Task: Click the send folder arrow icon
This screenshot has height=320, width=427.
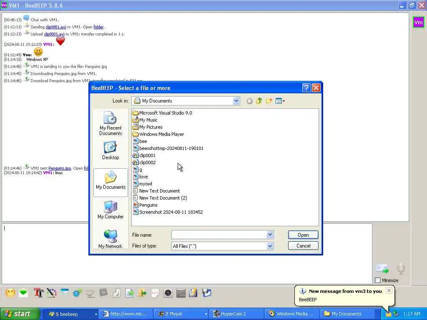Action: click(x=142, y=293)
